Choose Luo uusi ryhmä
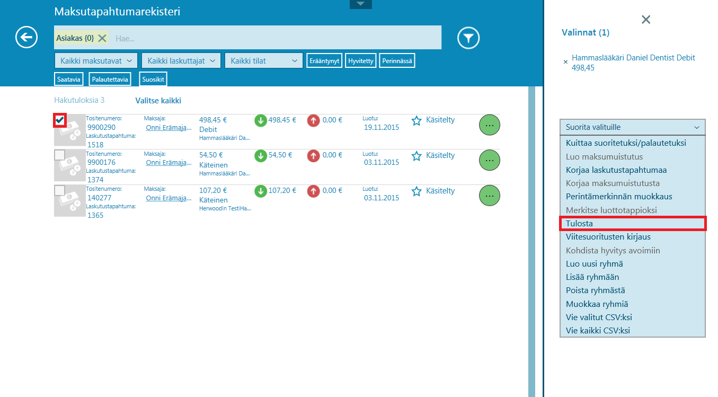 click(x=633, y=264)
